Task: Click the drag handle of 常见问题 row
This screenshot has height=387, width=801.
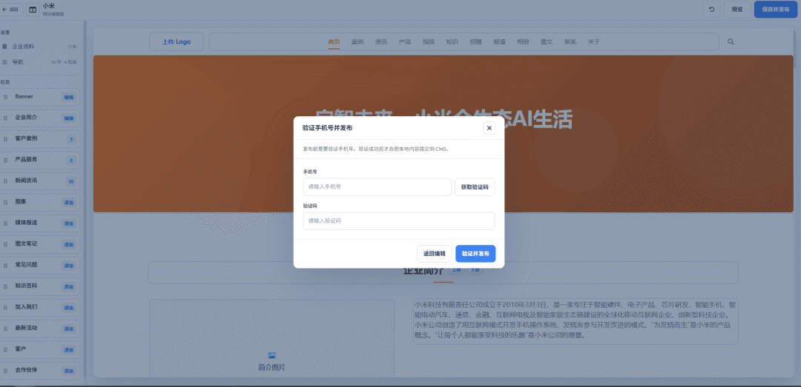Action: 6,266
